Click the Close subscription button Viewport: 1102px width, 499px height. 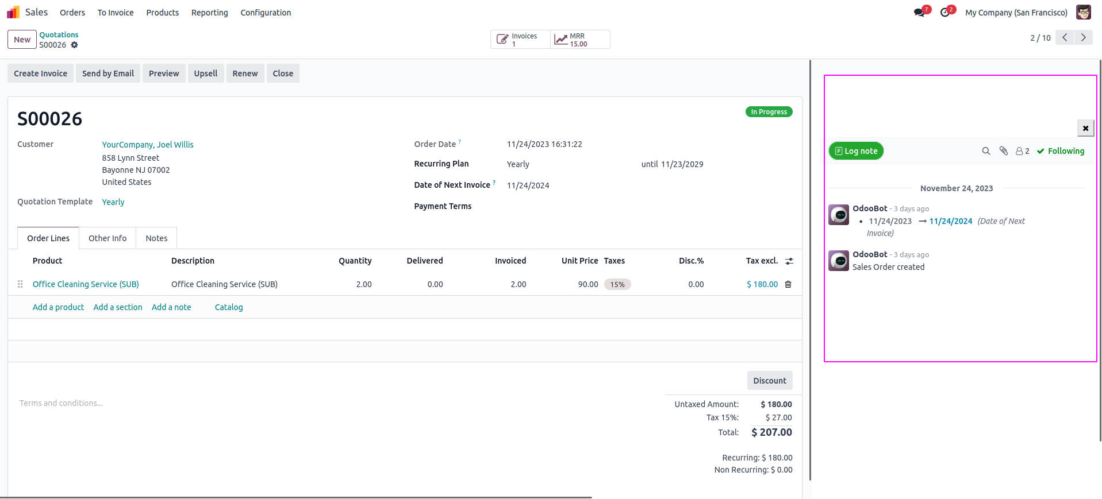pos(283,74)
